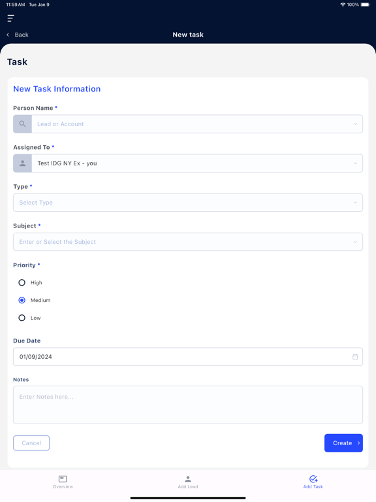Switch to Add Task tab label
Image resolution: width=376 pixels, height=502 pixels.
pos(313,486)
